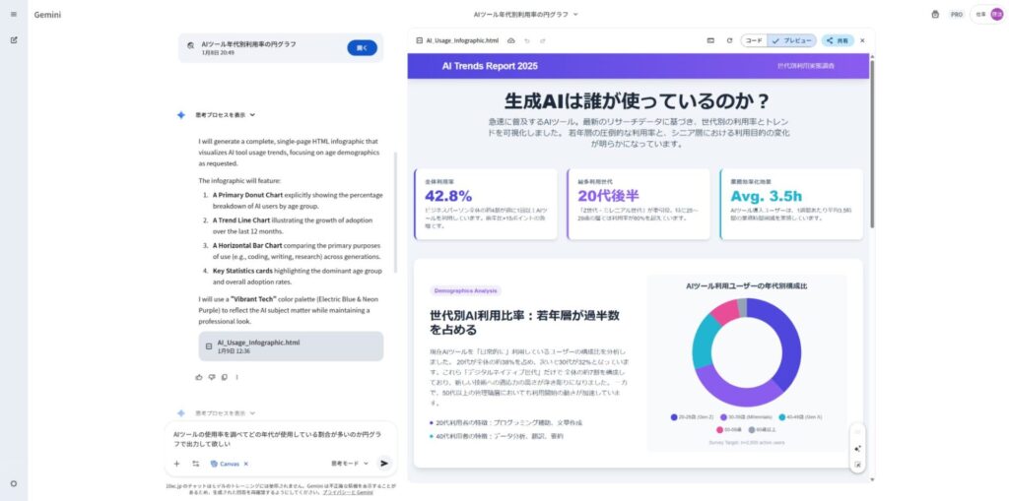Close the canvas panel
This screenshot has height=501, width=1009.
(862, 40)
